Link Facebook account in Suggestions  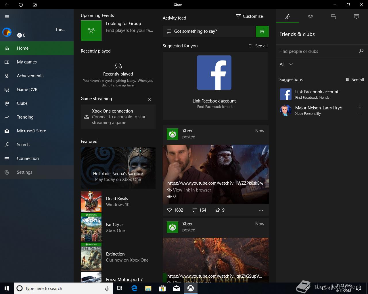(x=322, y=94)
